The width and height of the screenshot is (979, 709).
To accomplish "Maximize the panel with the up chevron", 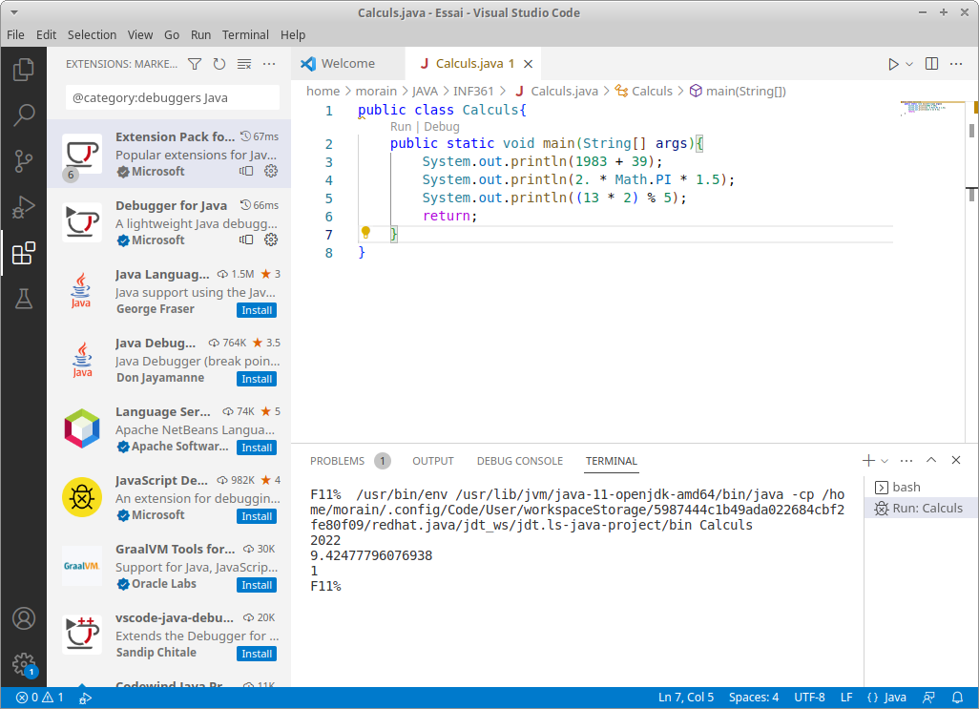I will [x=931, y=460].
